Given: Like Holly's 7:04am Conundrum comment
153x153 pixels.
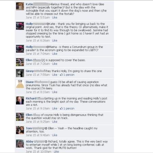Looking at the screenshot, I should pos(55,54).
